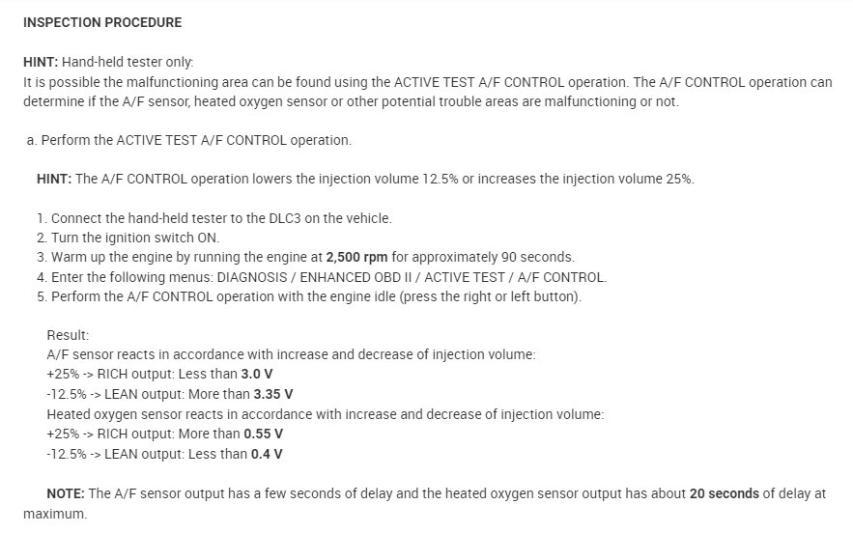Click the INSPECTION PROCEDURE heading
This screenshot has width=853, height=533.
pyautogui.click(x=102, y=22)
